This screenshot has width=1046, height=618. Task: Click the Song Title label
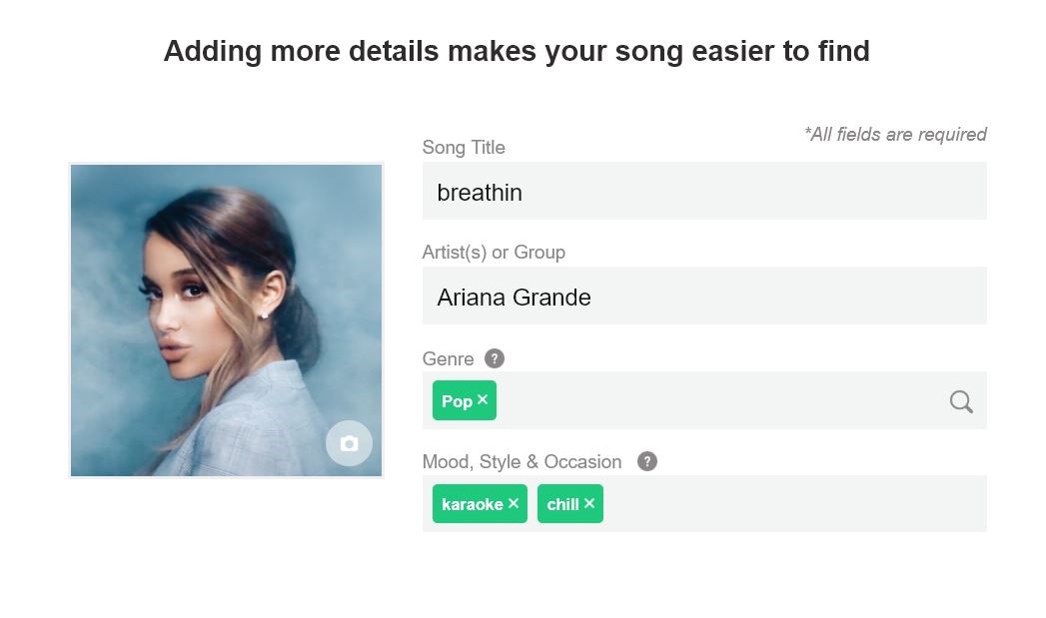(464, 148)
